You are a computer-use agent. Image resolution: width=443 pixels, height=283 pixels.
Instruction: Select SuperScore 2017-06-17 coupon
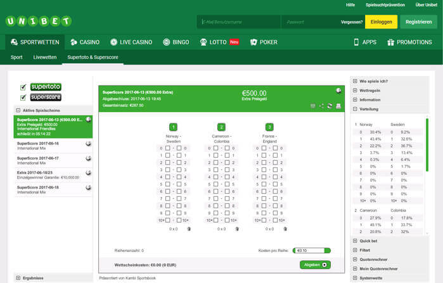[x=53, y=160]
